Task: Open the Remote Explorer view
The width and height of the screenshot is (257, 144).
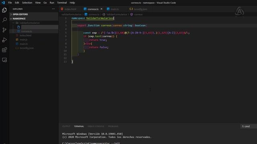Action: pyautogui.click(x=4, y=60)
